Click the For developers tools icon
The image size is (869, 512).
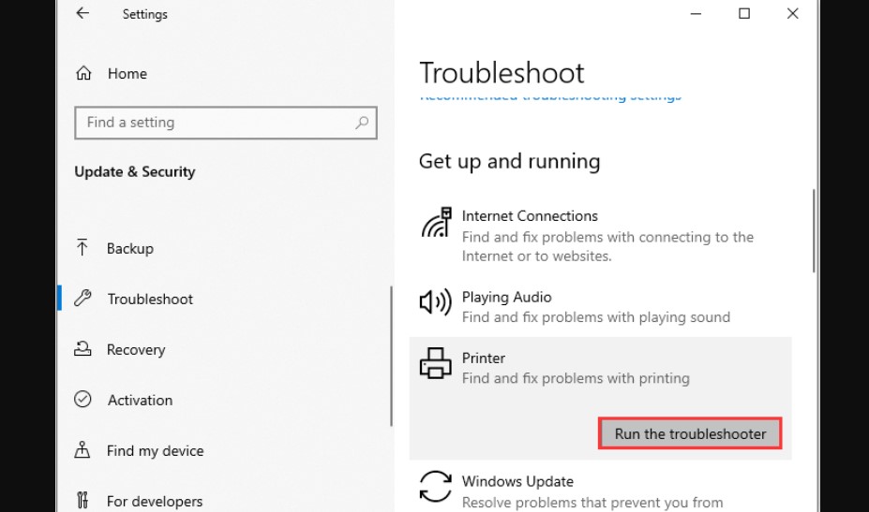point(82,500)
